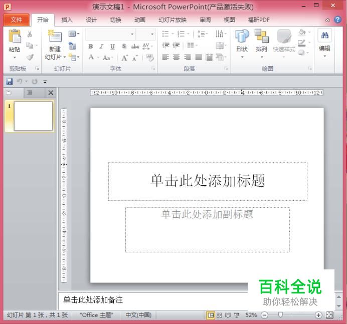Open the Change Case Aa option
Viewport: 347px width, 324px height.
pyautogui.click(x=106, y=58)
